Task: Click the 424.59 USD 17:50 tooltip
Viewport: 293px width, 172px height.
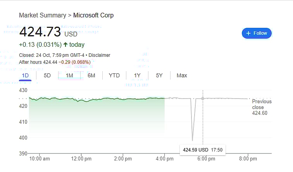Action: click(202, 150)
